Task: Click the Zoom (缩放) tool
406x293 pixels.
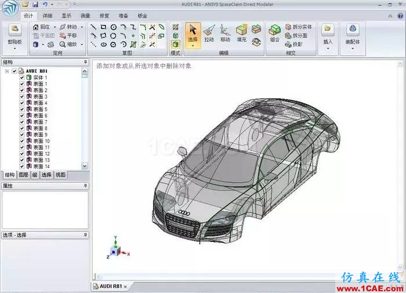Action: 68,44
